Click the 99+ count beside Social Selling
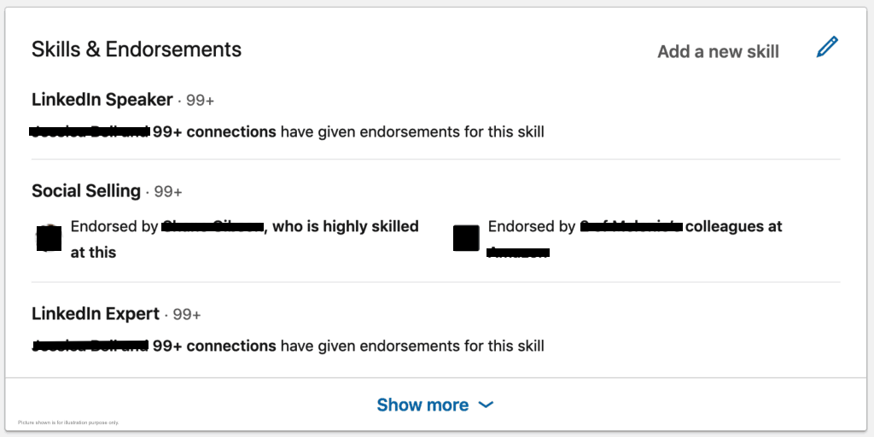 coord(168,192)
